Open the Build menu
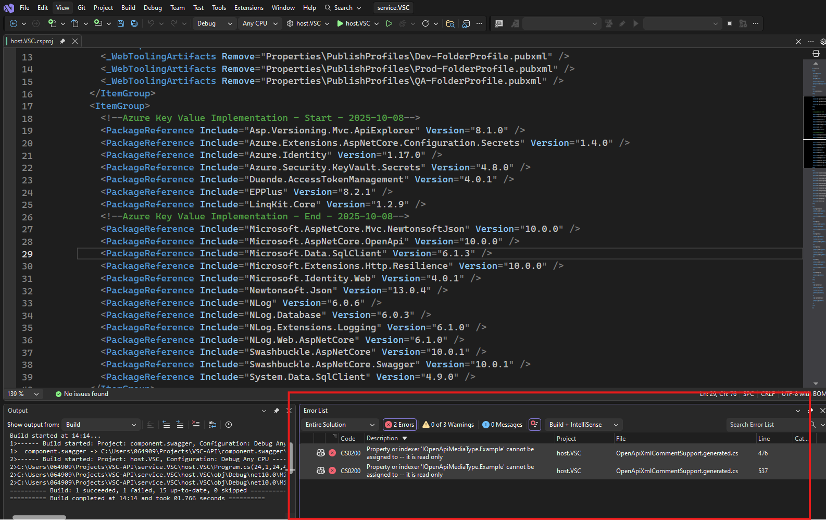 pyautogui.click(x=128, y=8)
